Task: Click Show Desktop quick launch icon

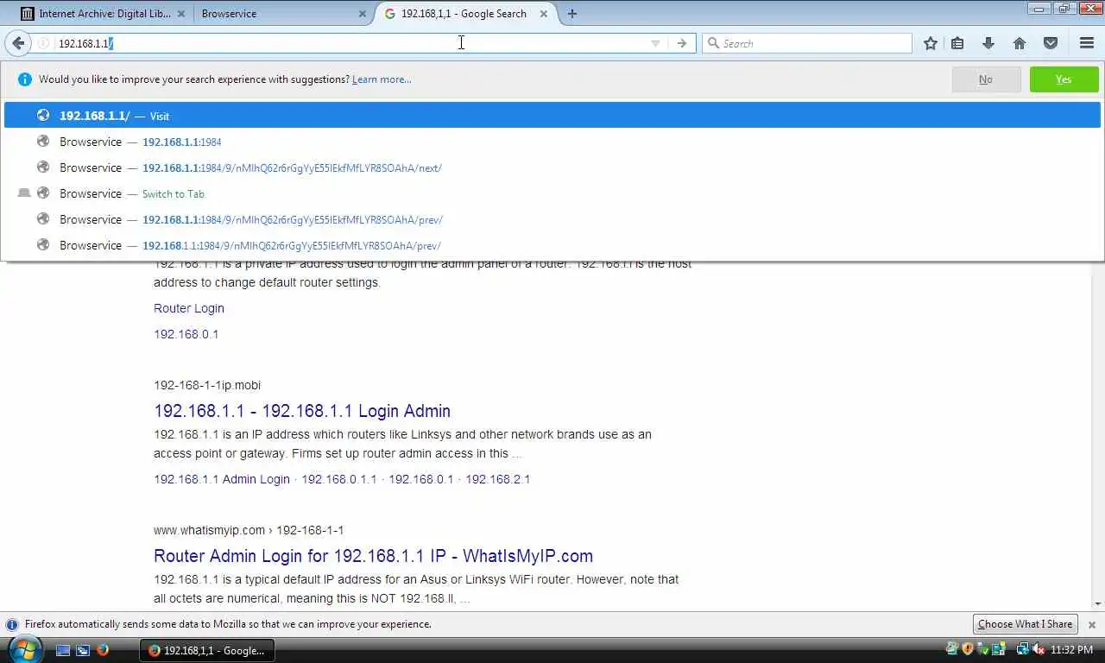Action: pos(63,650)
